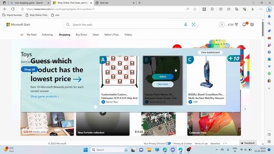
Task: Click the browser address bar URL
Action: (x=60, y=9)
